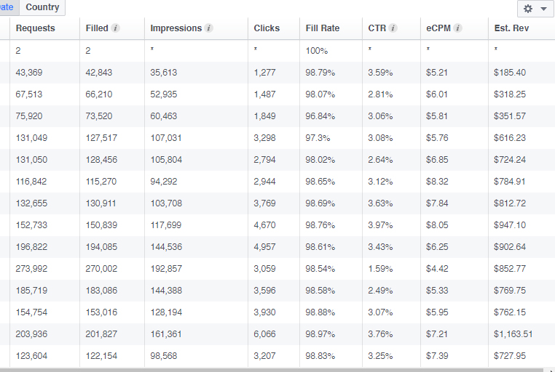Switch to the Country tab
The width and height of the screenshot is (555, 372).
42,7
